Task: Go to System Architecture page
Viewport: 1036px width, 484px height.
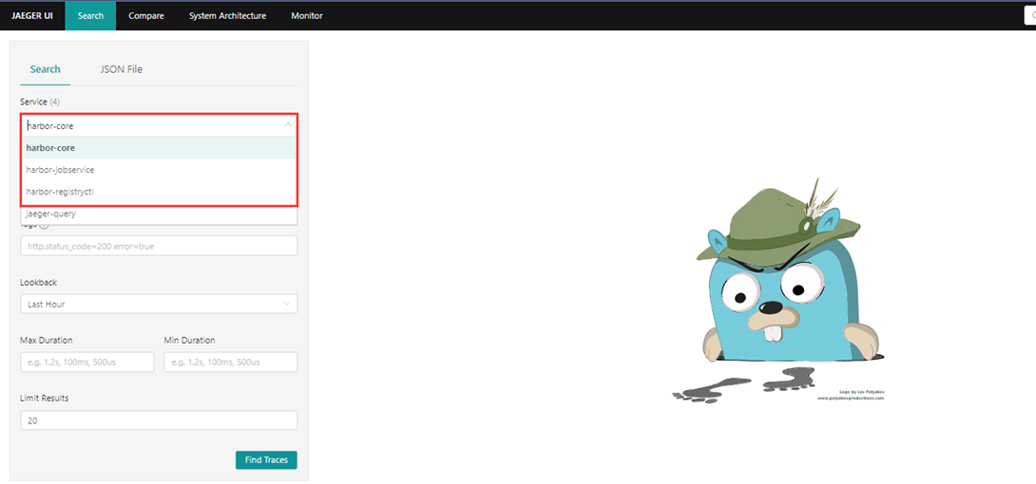Action: click(227, 16)
